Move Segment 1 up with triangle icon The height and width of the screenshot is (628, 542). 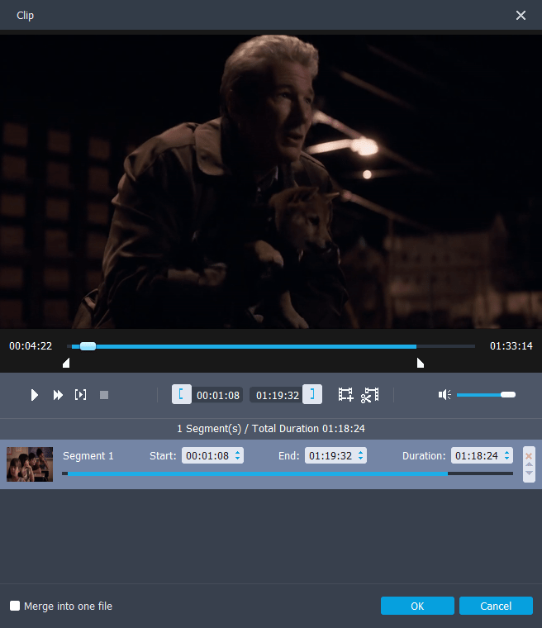click(x=529, y=464)
